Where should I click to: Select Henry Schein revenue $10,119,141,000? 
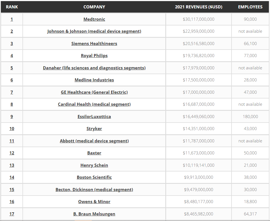[x=198, y=165]
